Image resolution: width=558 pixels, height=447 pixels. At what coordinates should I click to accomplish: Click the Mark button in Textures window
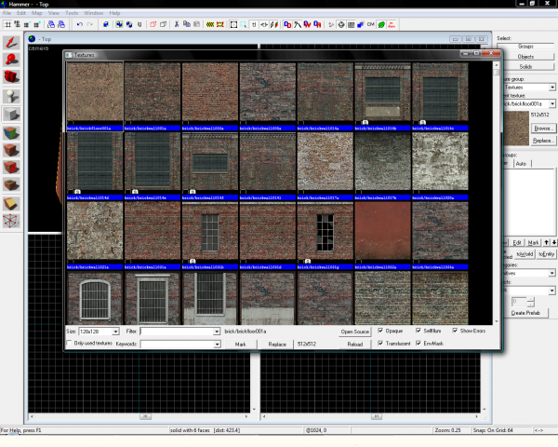pyautogui.click(x=241, y=344)
